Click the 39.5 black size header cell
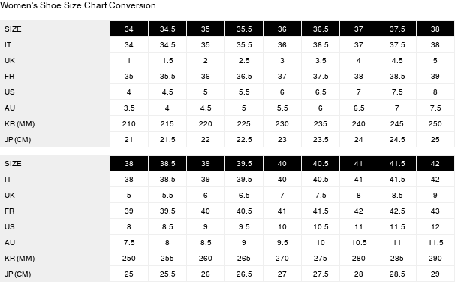 (244, 163)
